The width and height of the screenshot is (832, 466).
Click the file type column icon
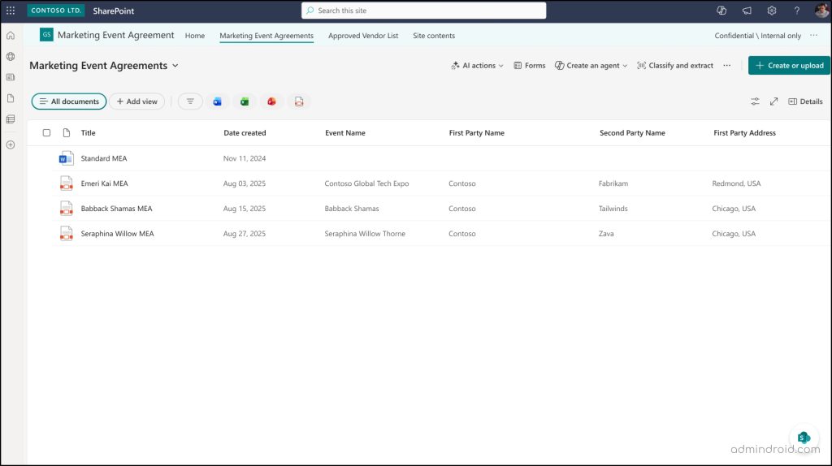(x=67, y=133)
